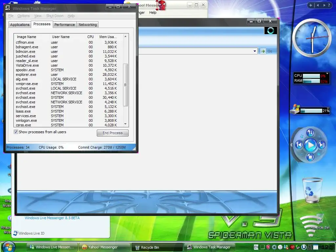Select the VistaDrive.exe process row
The height and width of the screenshot is (252, 336).
[68, 65]
